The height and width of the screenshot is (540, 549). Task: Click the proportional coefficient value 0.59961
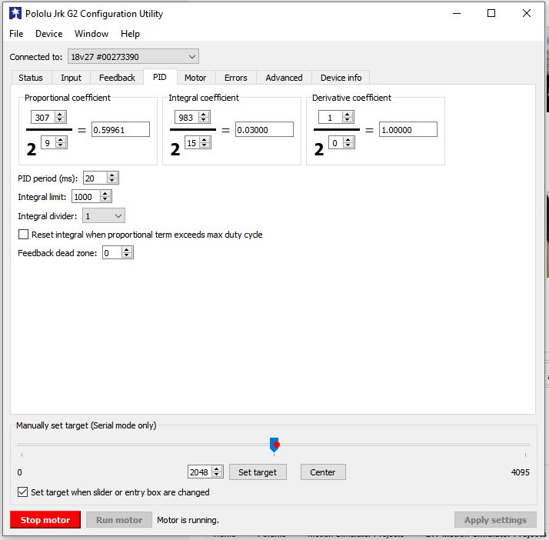click(121, 129)
